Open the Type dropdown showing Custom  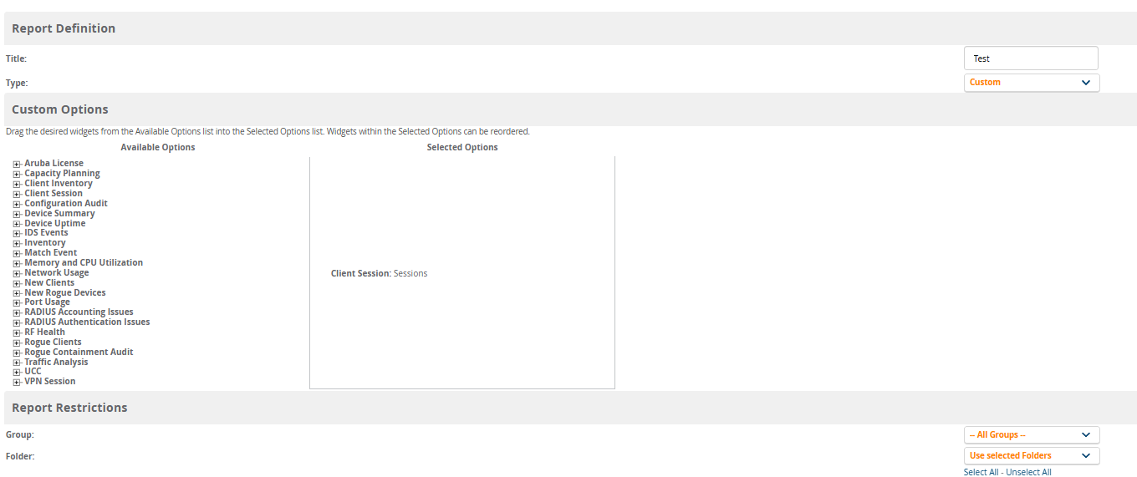click(x=1032, y=83)
